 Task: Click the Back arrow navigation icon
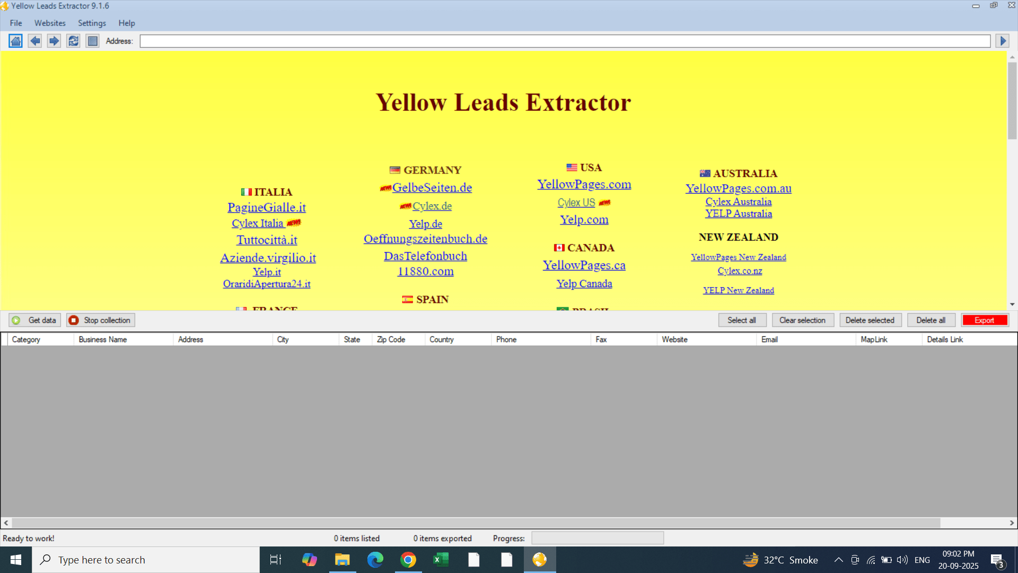click(35, 41)
